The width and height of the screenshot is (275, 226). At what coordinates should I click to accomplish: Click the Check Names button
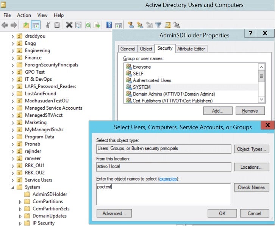click(x=251, y=188)
